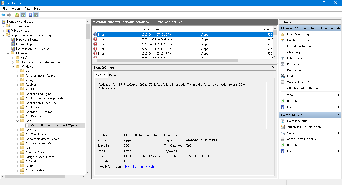Click the Find binoculars icon
The width and height of the screenshot is (342, 185).
pyautogui.click(x=283, y=76)
